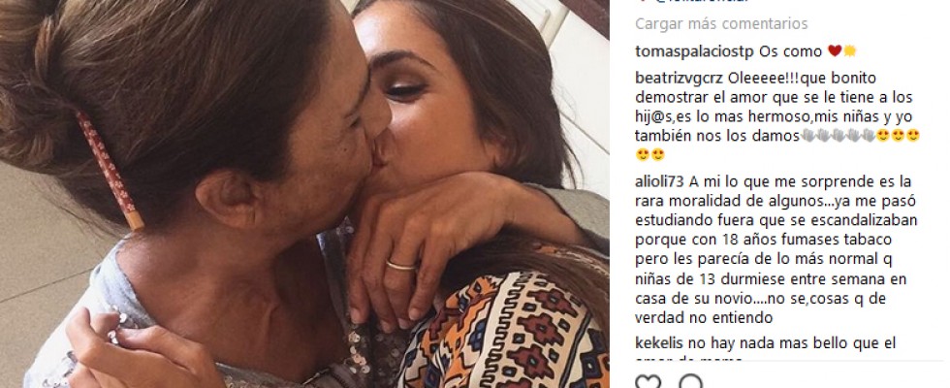Select beatrizvgcrz's Oleeeee comment text

pos(777,116)
